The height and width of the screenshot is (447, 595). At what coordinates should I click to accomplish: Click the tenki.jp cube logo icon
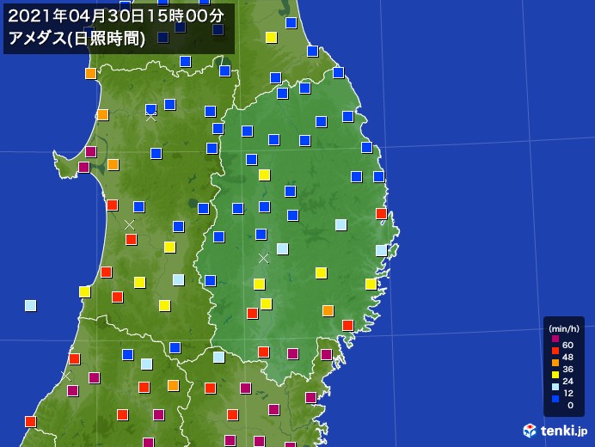530,431
